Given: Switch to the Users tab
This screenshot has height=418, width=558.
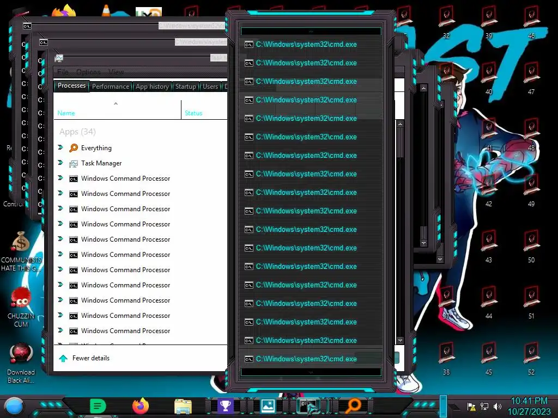Looking at the screenshot, I should [210, 87].
